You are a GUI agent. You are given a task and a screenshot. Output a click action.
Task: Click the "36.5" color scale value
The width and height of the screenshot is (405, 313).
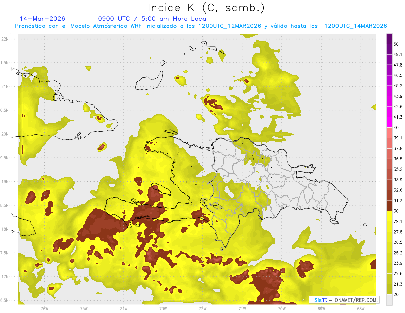click(x=398, y=159)
